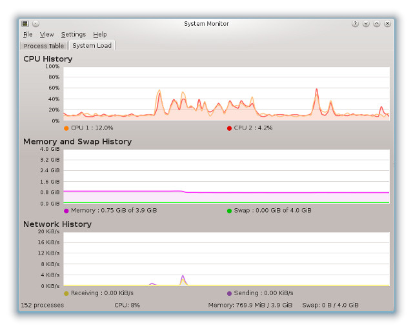Click the pin on all desktops button
Viewport: 413px width, 330px height.
(35, 24)
